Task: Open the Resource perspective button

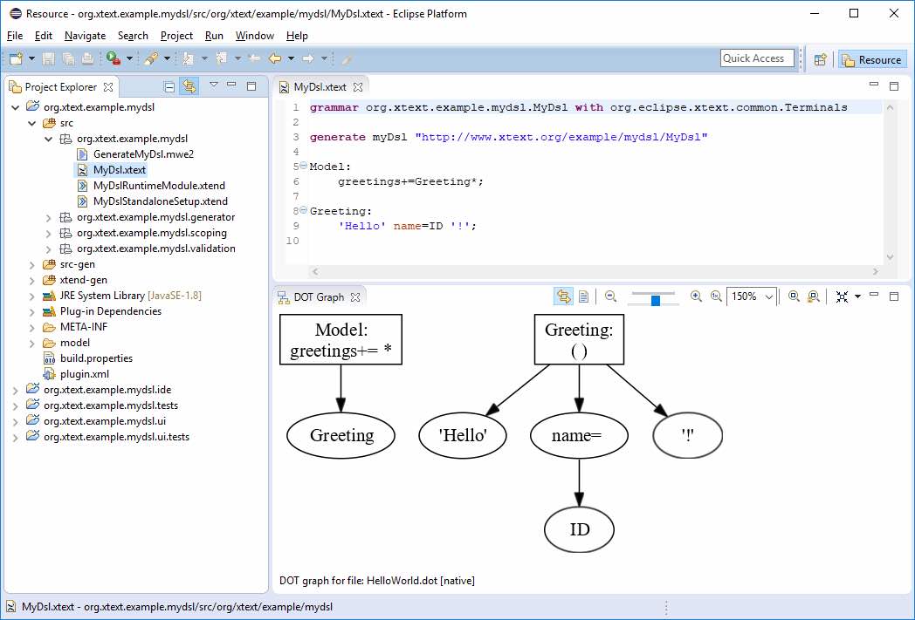Action: coord(872,60)
